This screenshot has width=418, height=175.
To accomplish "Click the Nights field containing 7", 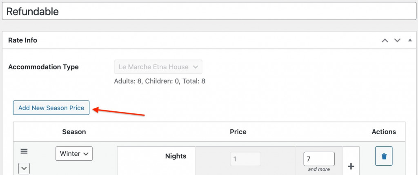I will pos(319,159).
